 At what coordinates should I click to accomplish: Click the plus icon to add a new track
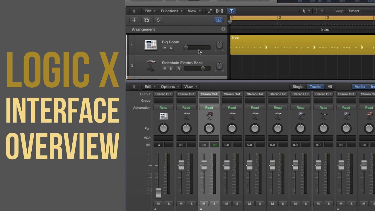point(134,20)
